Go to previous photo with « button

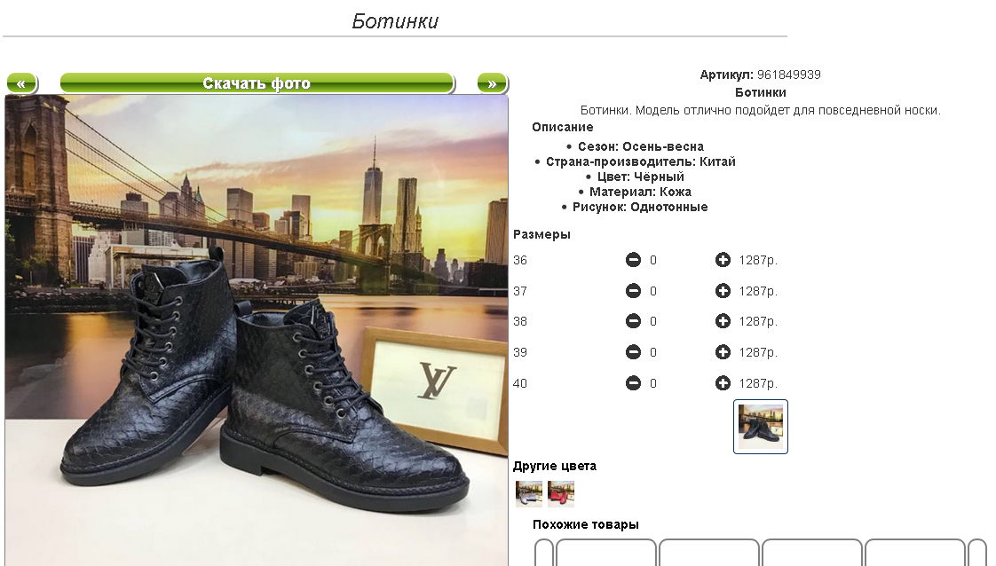[x=21, y=83]
